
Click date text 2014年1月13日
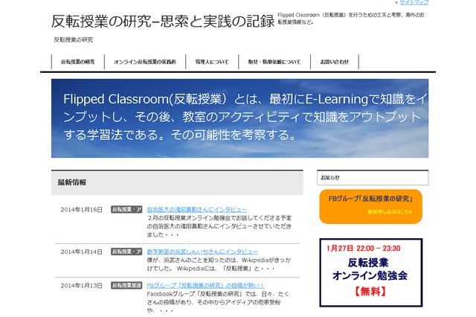(81, 286)
